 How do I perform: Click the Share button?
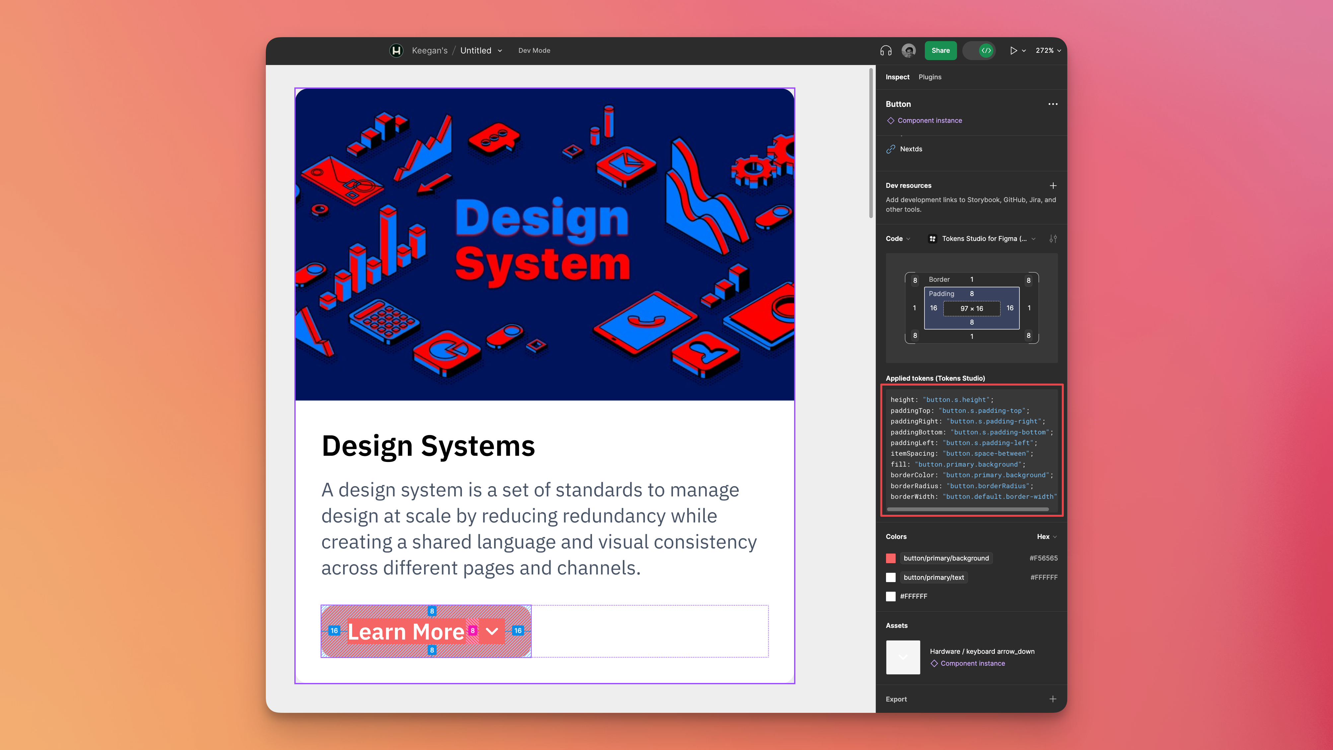pos(940,50)
